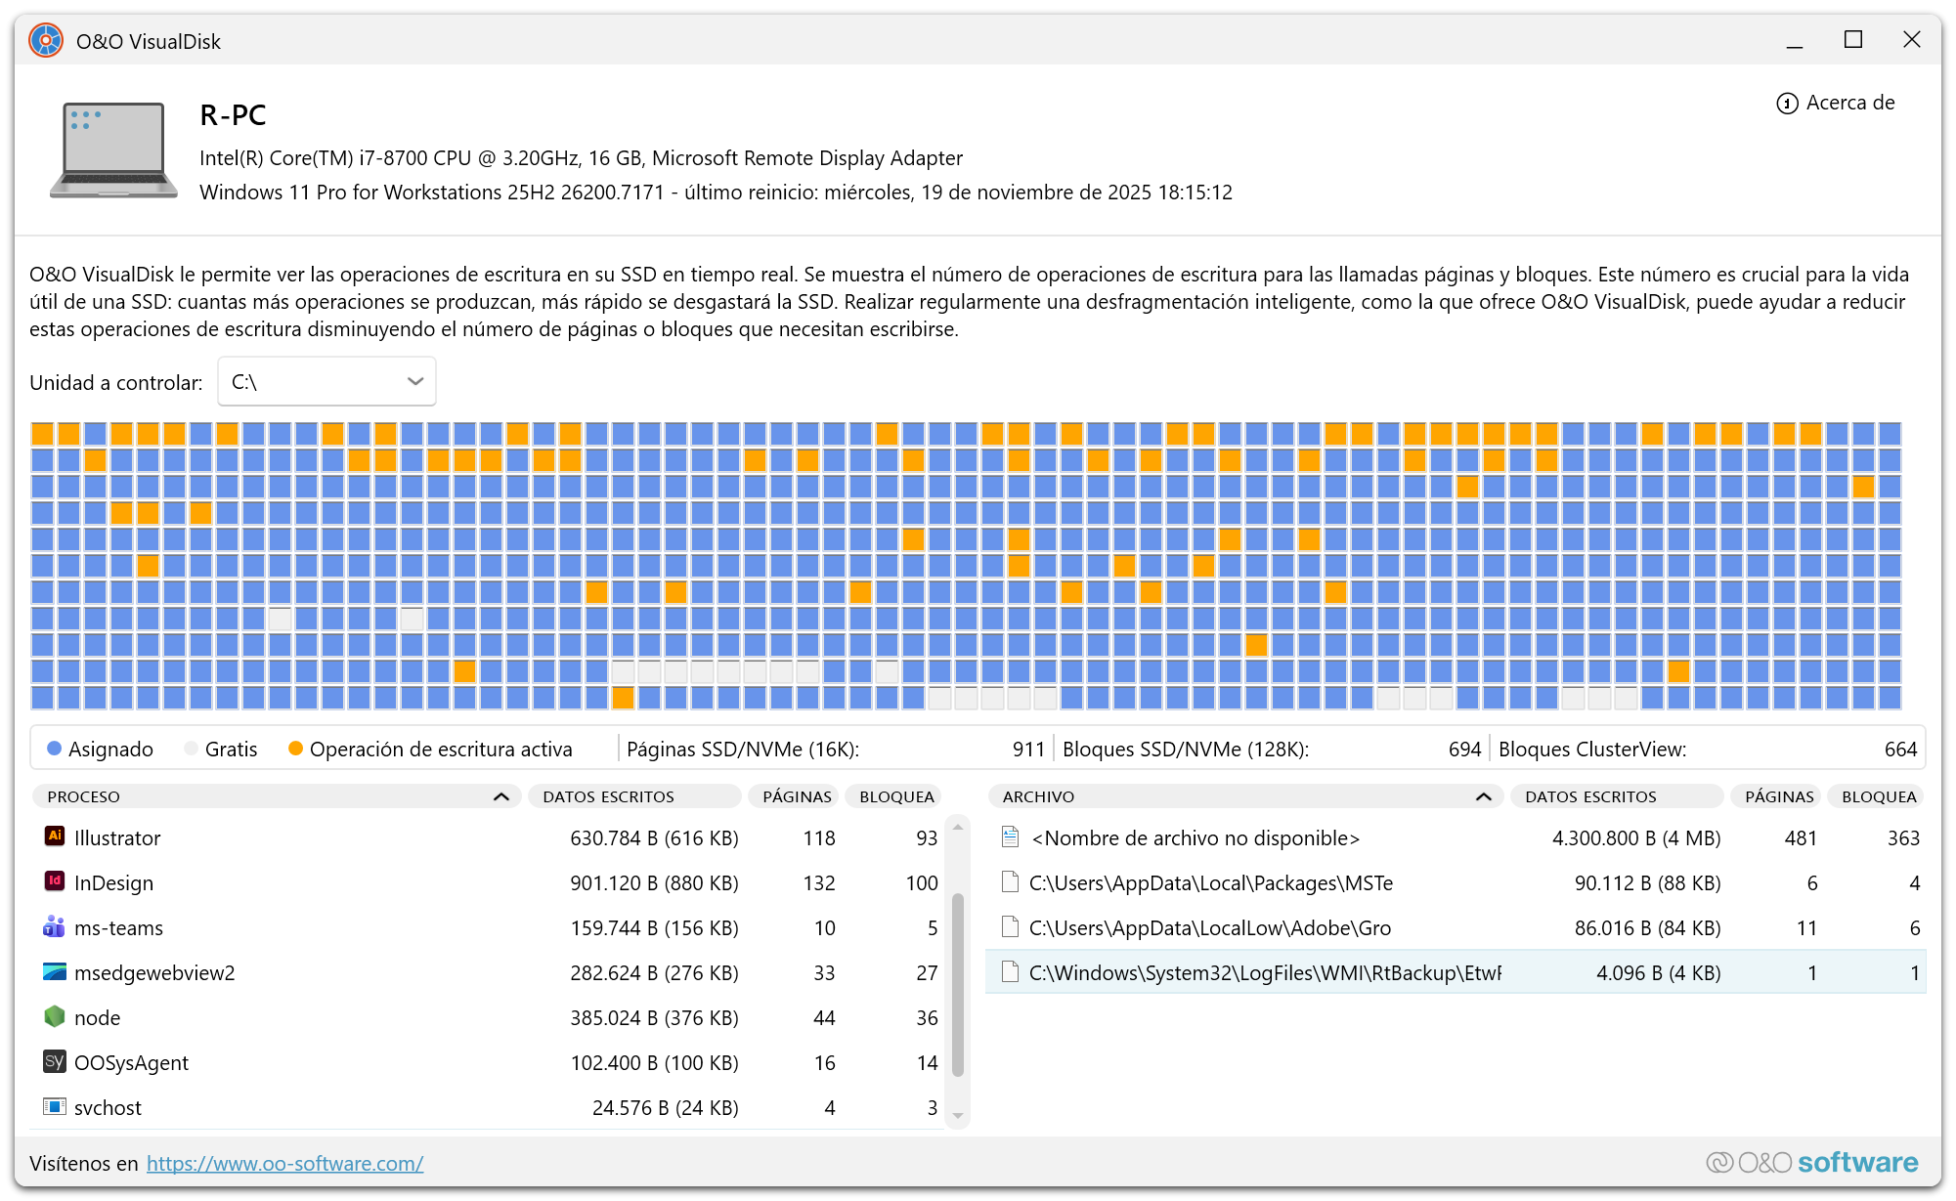Click the msedgewebview2 process icon
This screenshot has height=1201, width=1956.
(55, 971)
